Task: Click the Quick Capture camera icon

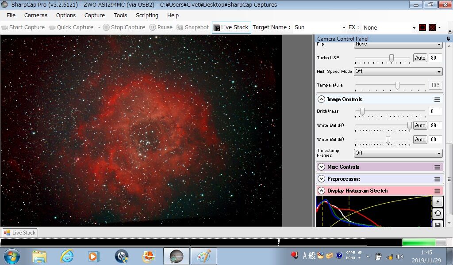Action: pyautogui.click(x=52, y=27)
